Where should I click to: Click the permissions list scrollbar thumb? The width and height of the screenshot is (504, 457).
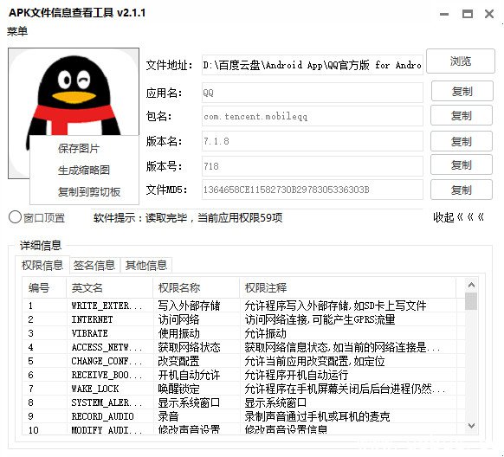(x=471, y=301)
